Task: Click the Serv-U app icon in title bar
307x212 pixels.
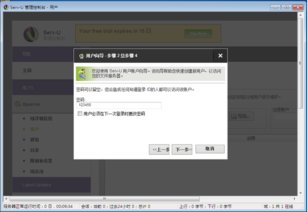Action: [6, 7]
